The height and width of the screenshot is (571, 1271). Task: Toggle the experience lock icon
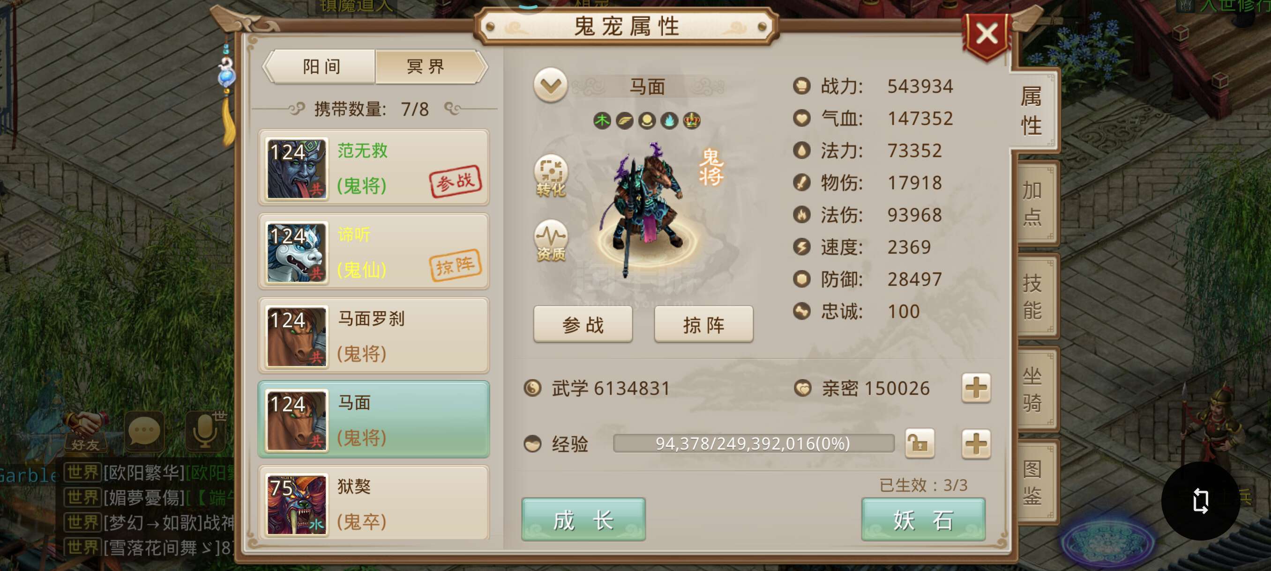tap(920, 443)
